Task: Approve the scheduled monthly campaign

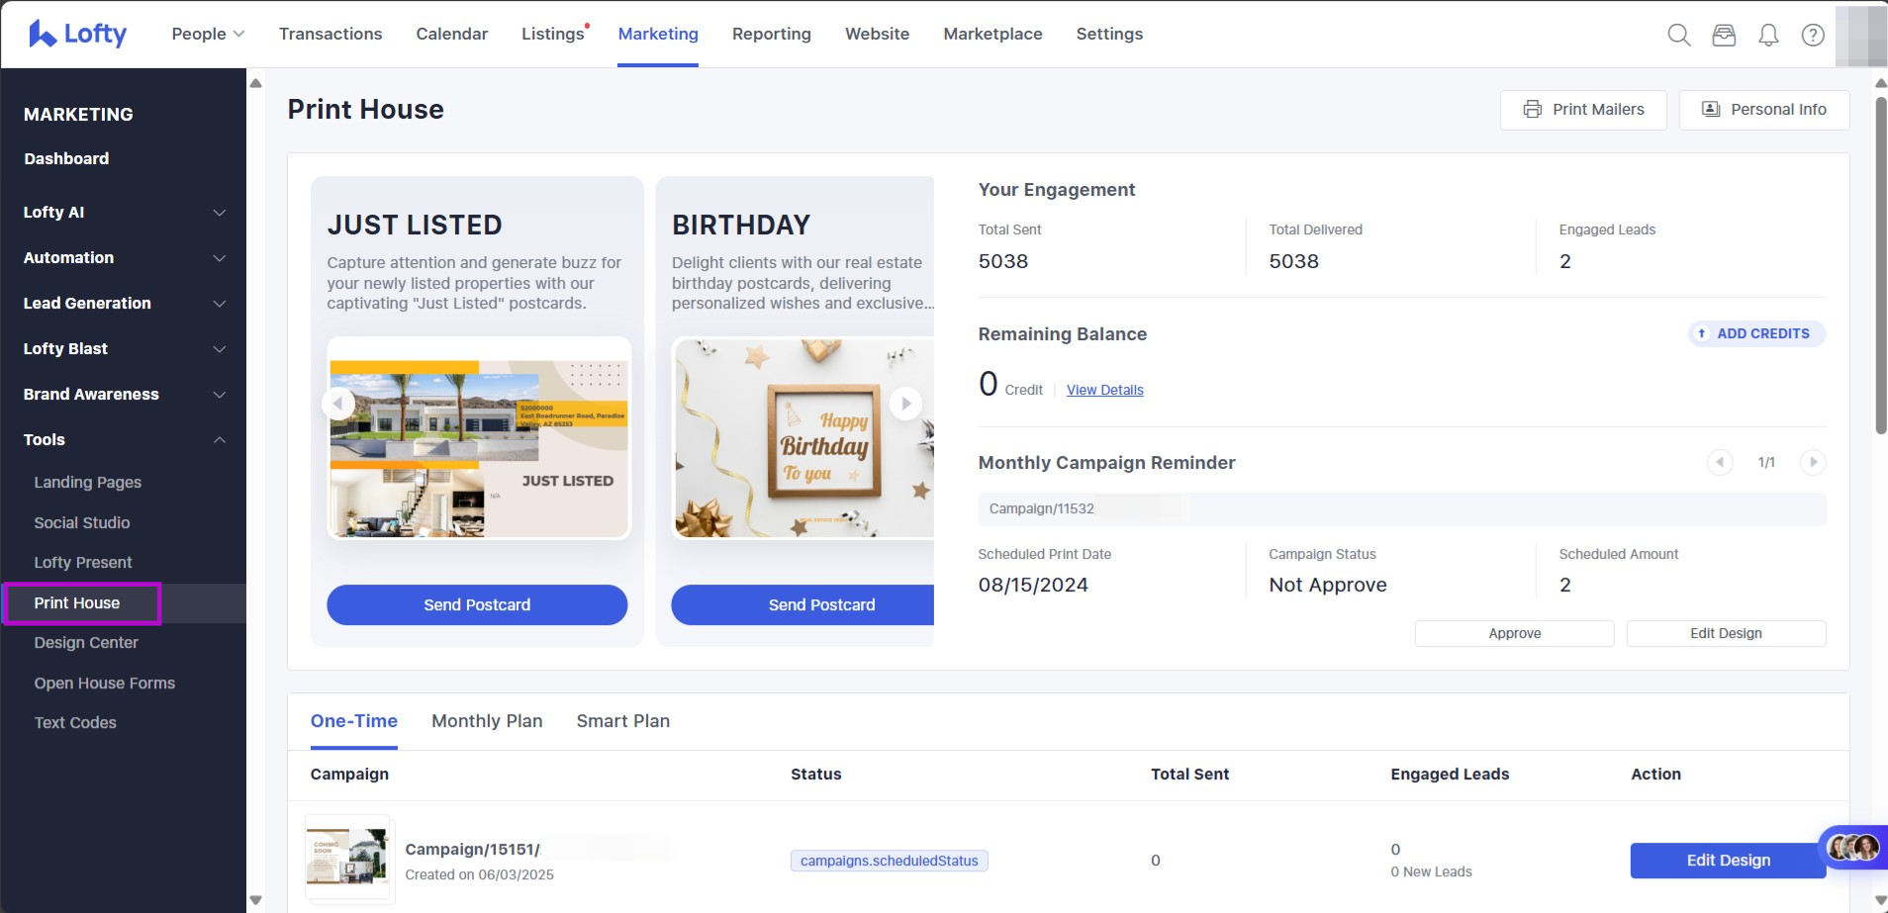Action: pos(1514,633)
